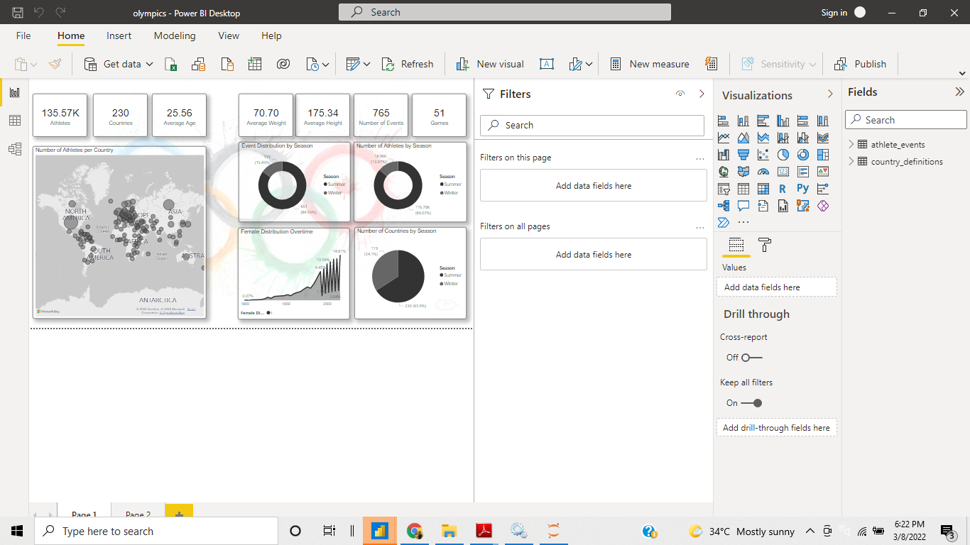Image resolution: width=970 pixels, height=545 pixels.
Task: Open the File menu
Action: (x=23, y=35)
